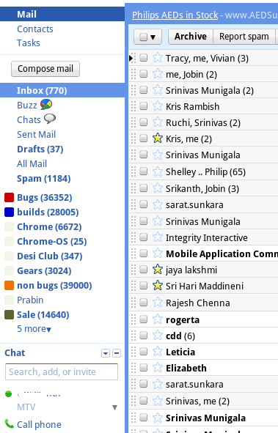Star the Integrity Interactive email

tap(158, 237)
